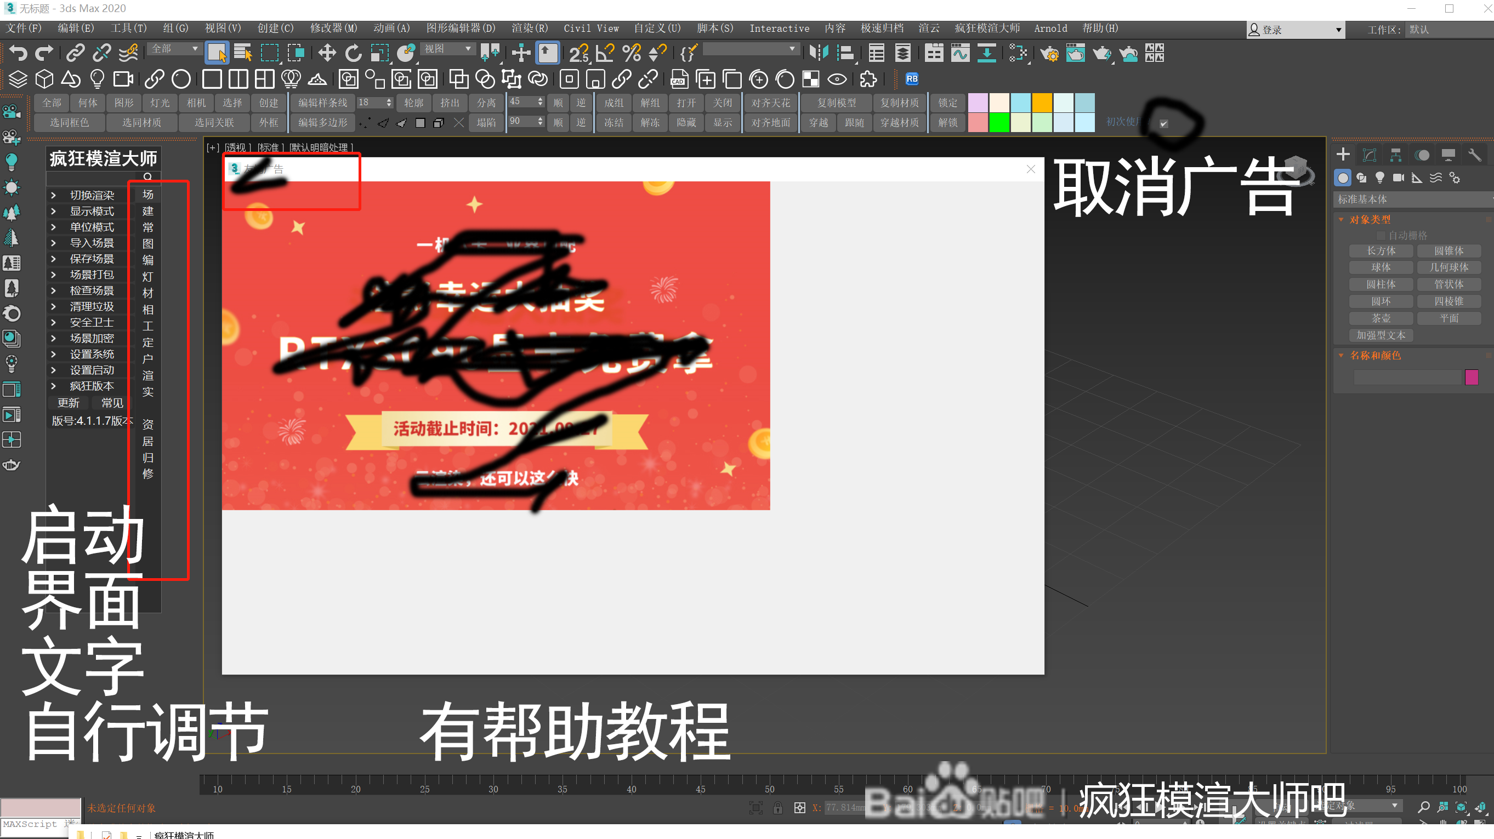Click the eye icon in second toolbar
Viewport: 1494px width, 839px height.
(x=837, y=79)
